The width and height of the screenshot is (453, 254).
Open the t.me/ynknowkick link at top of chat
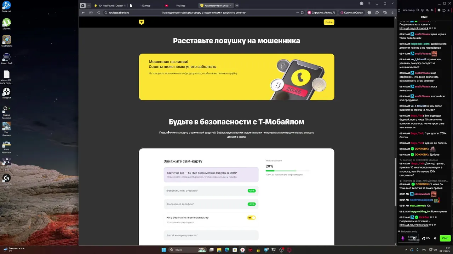pyautogui.click(x=414, y=28)
